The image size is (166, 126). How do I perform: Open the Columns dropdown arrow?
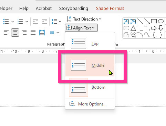pyautogui.click(x=58, y=33)
